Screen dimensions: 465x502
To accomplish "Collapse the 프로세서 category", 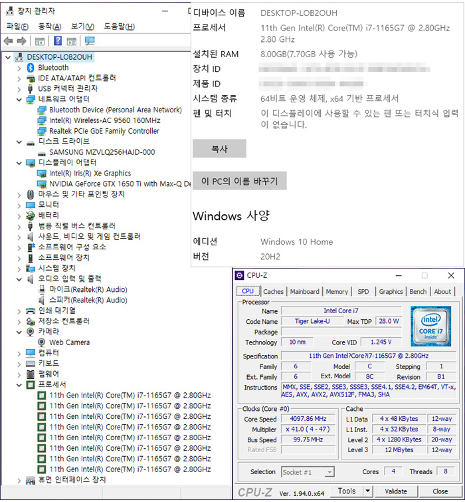I will [x=19, y=385].
